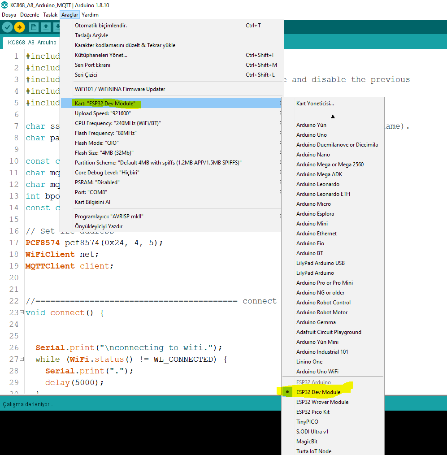Viewport: 447px width, 455px height.
Task: Click the Verify checkmark toolbar button
Action: point(7,27)
